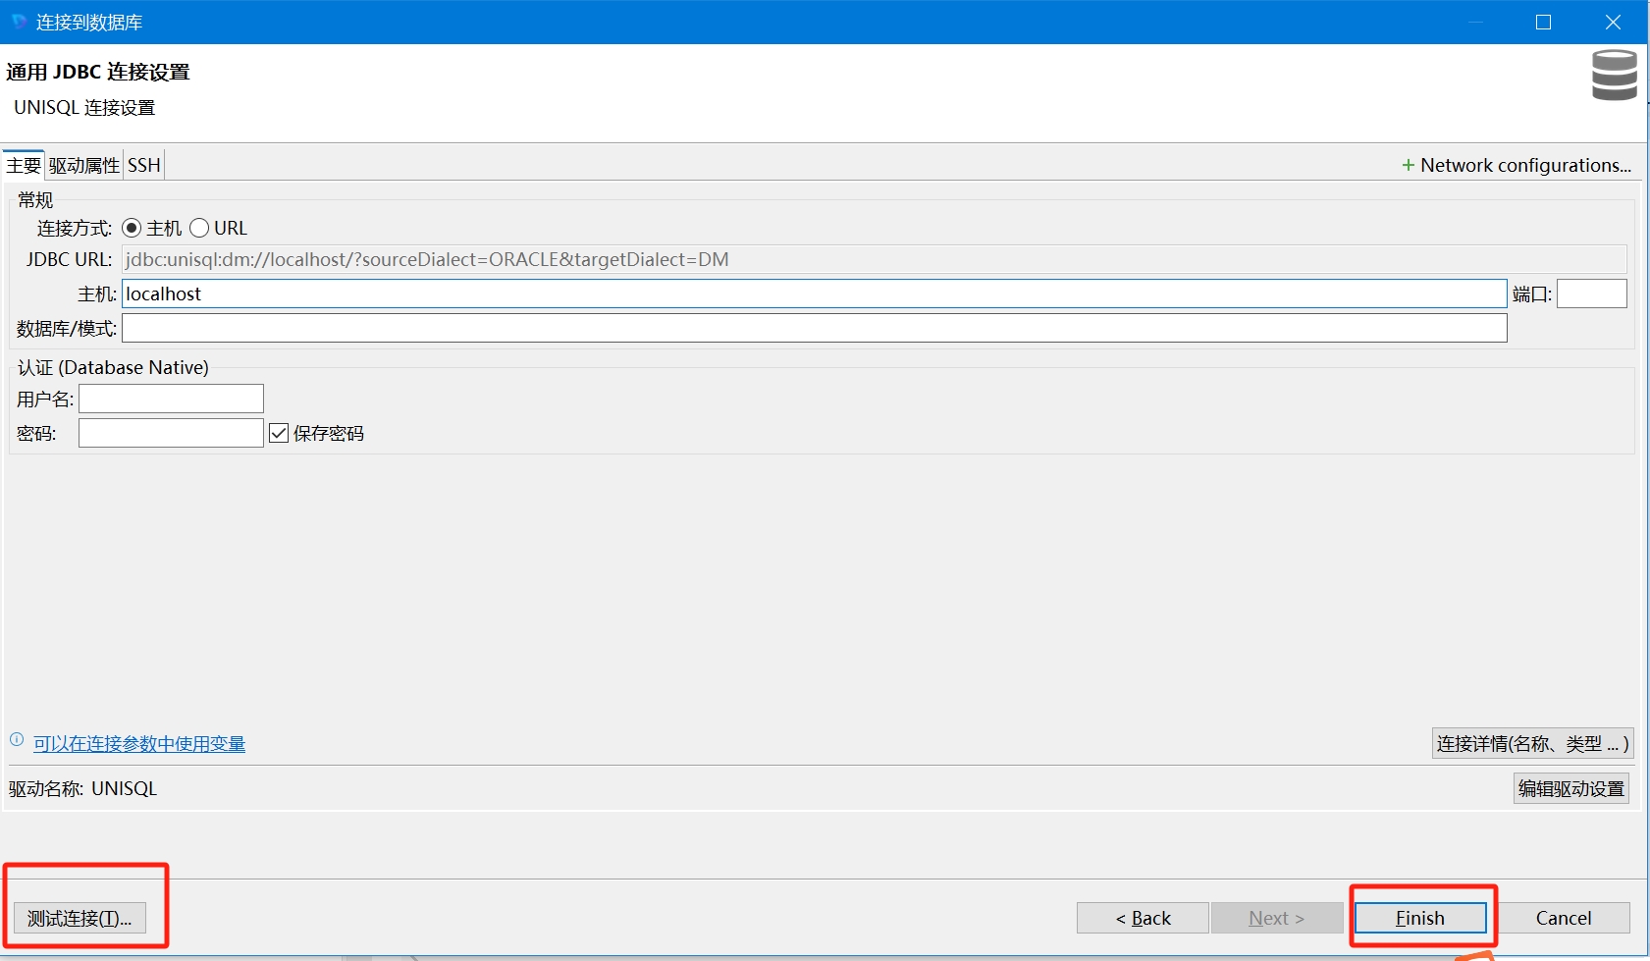Click the Next button
Image resolution: width=1650 pixels, height=961 pixels.
point(1277,918)
